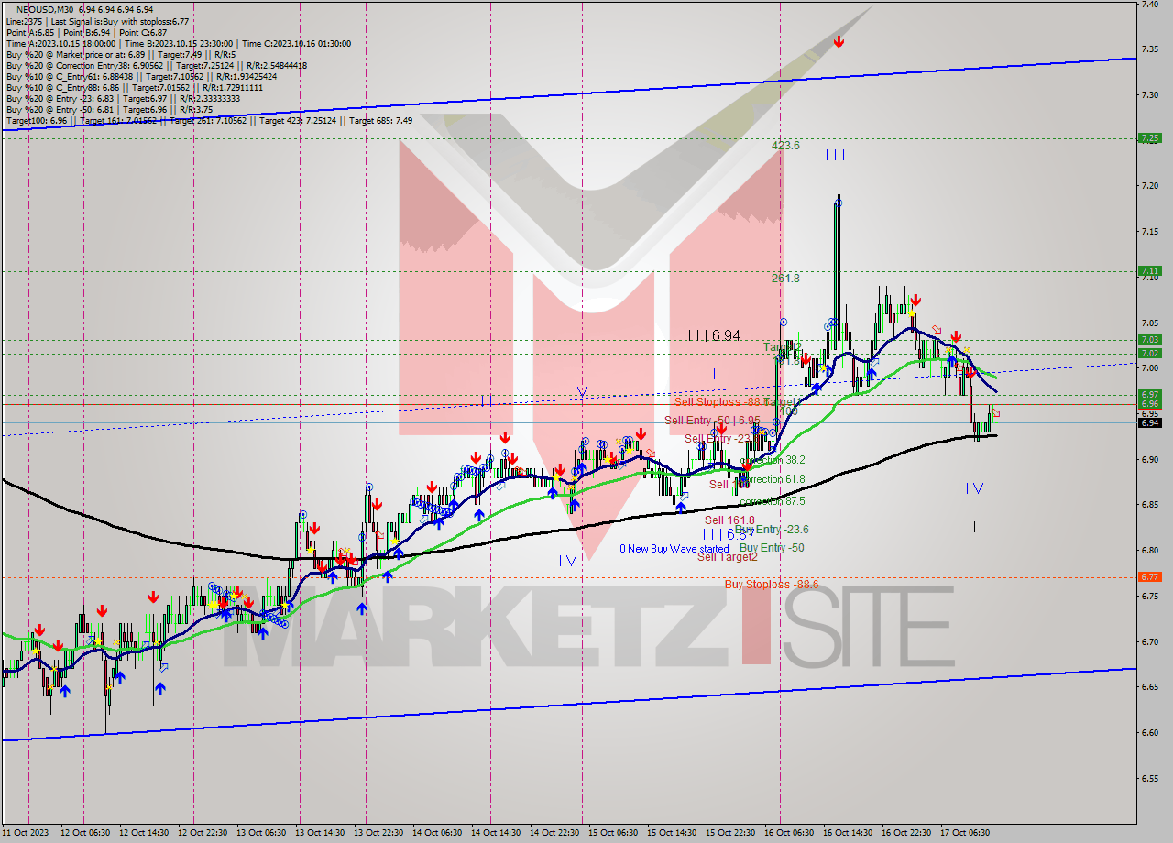Click the dark 6.94 current price tag

1149,422
